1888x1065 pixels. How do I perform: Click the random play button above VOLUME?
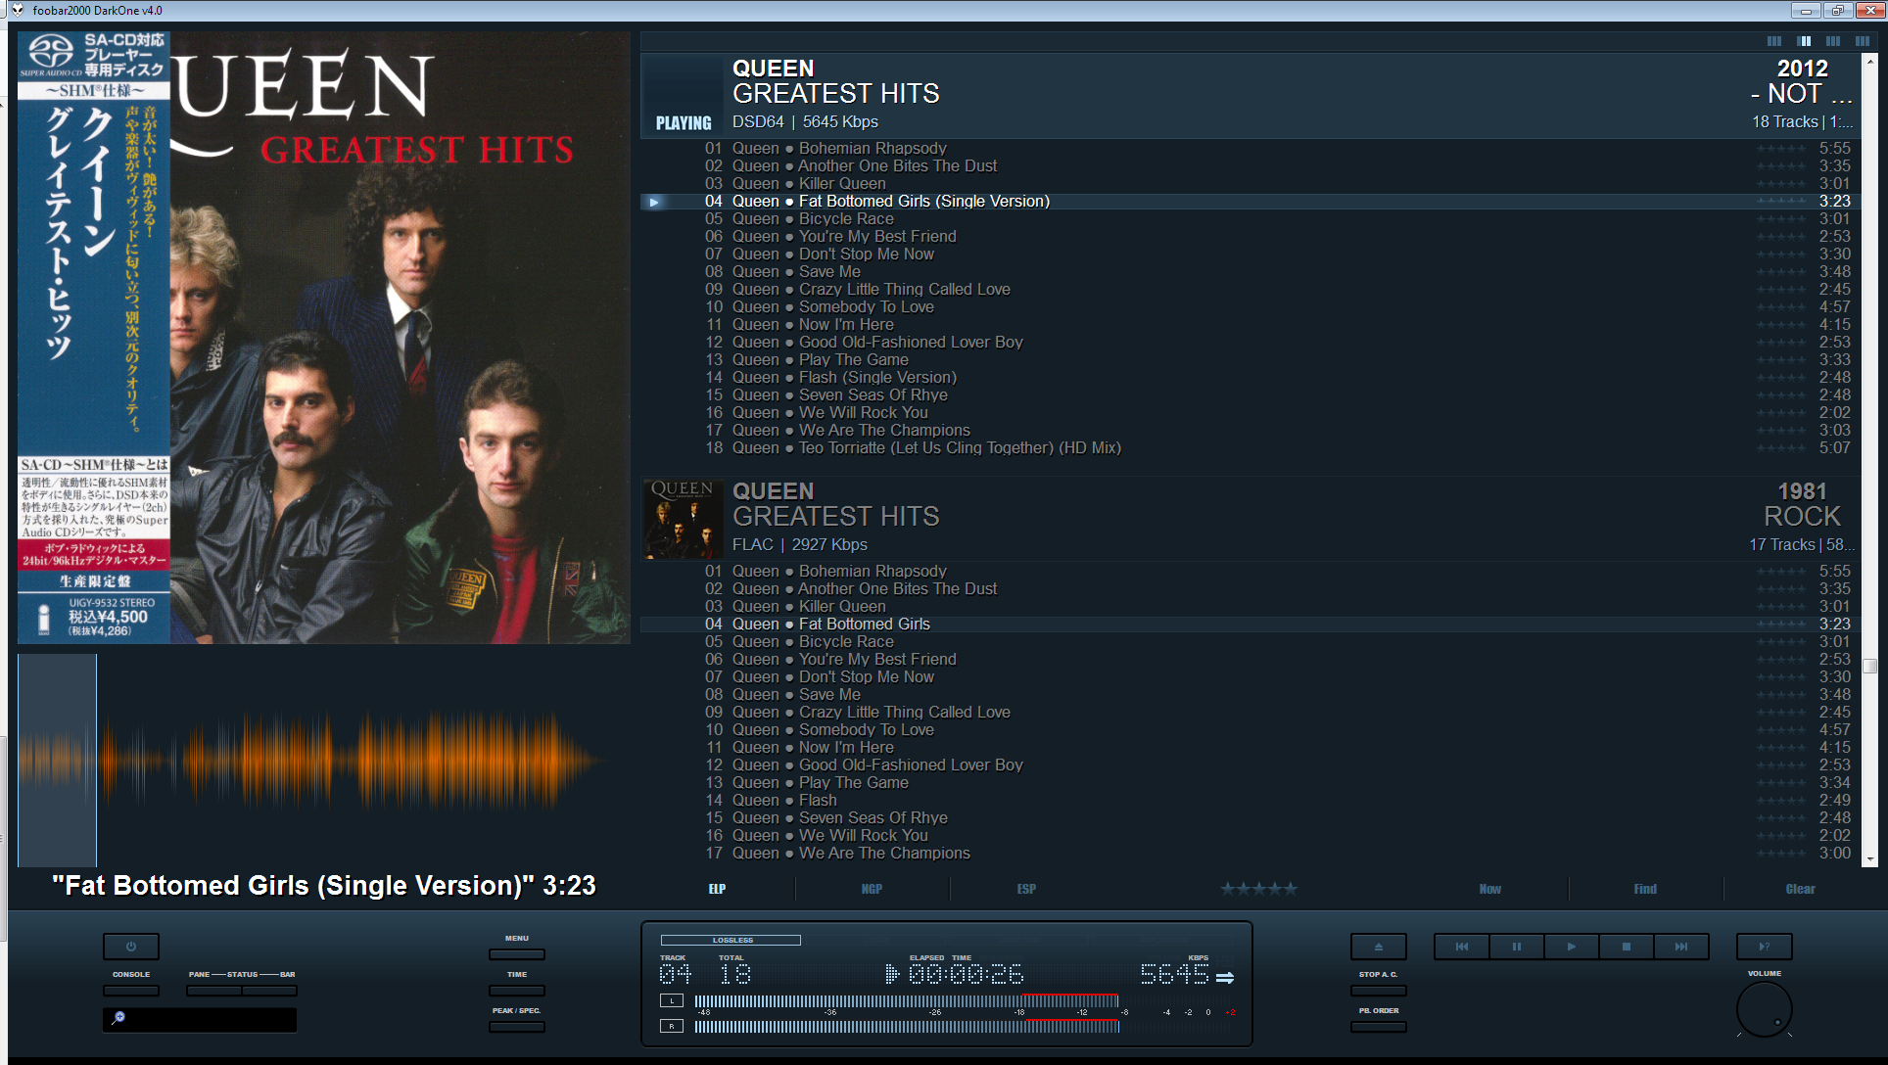click(1764, 947)
